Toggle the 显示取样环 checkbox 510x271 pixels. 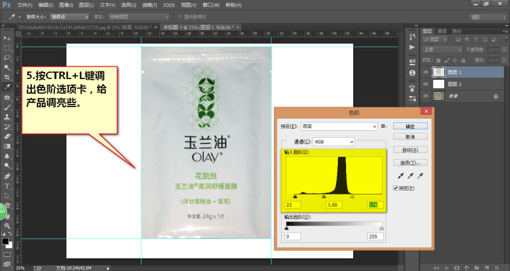[x=179, y=17]
